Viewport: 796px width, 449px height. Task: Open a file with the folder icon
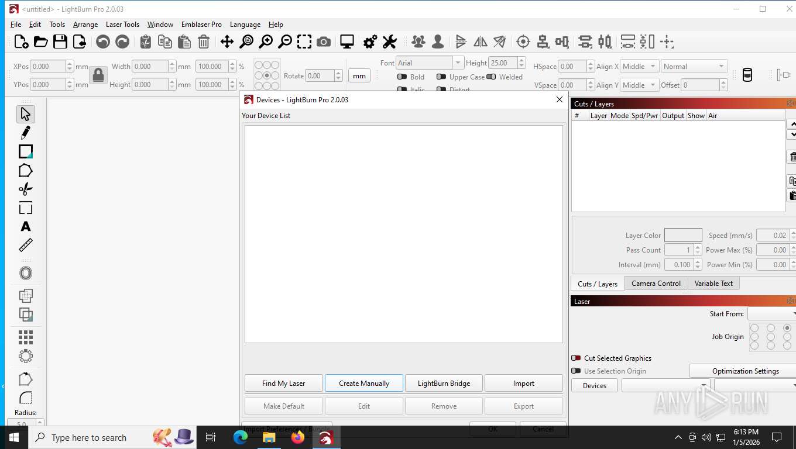(x=40, y=42)
